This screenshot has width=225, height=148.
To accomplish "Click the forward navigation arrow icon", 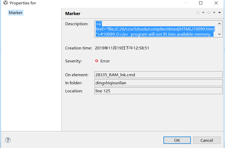I will [209, 12].
